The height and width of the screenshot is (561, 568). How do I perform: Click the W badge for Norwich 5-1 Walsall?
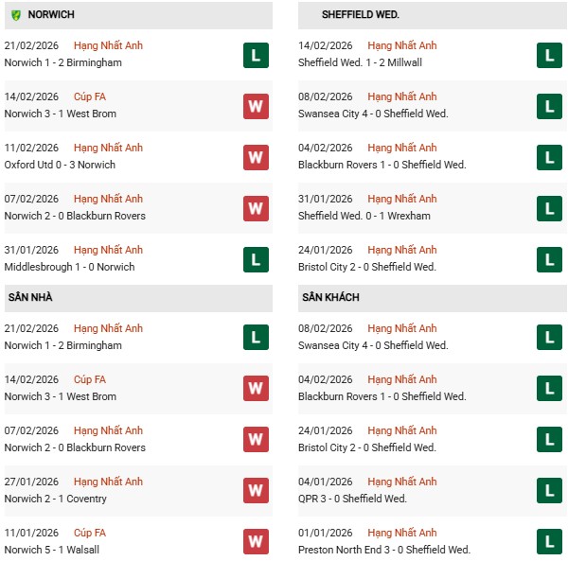point(256,542)
